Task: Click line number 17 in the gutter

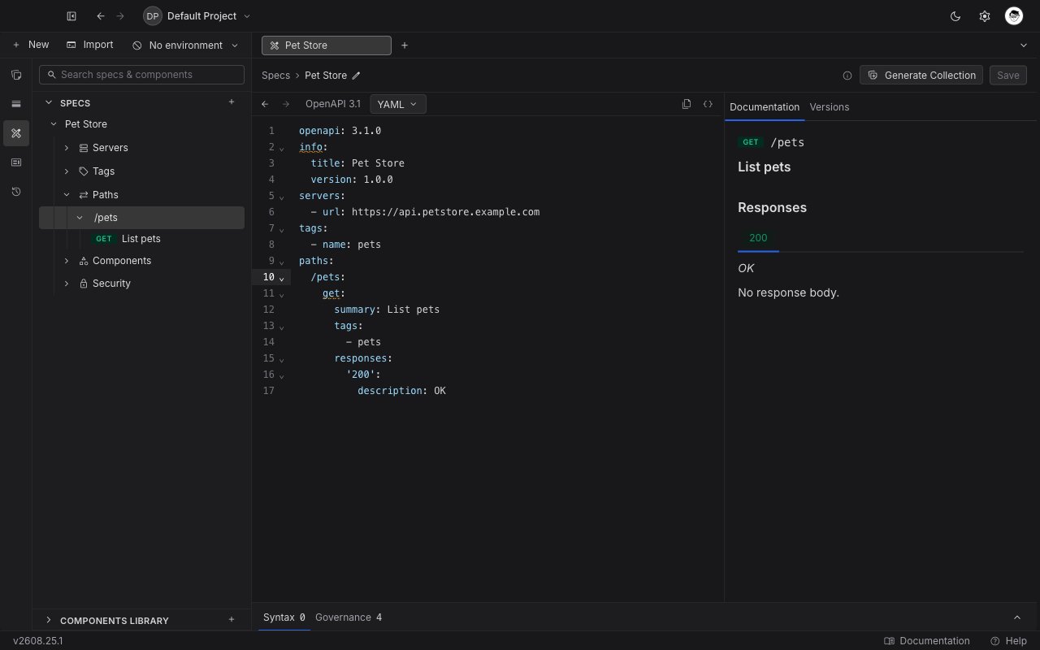Action: click(x=268, y=391)
